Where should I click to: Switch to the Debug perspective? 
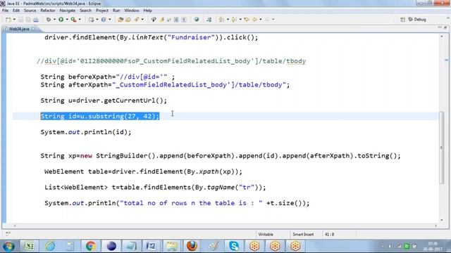pos(417,20)
